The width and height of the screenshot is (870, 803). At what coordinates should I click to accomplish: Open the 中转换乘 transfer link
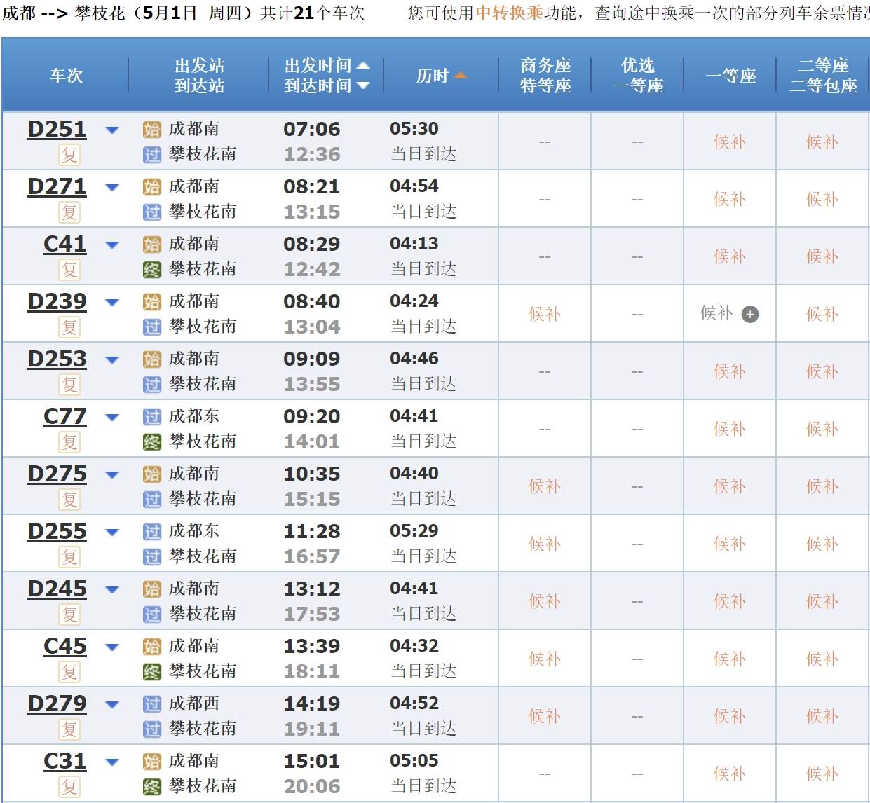point(509,13)
